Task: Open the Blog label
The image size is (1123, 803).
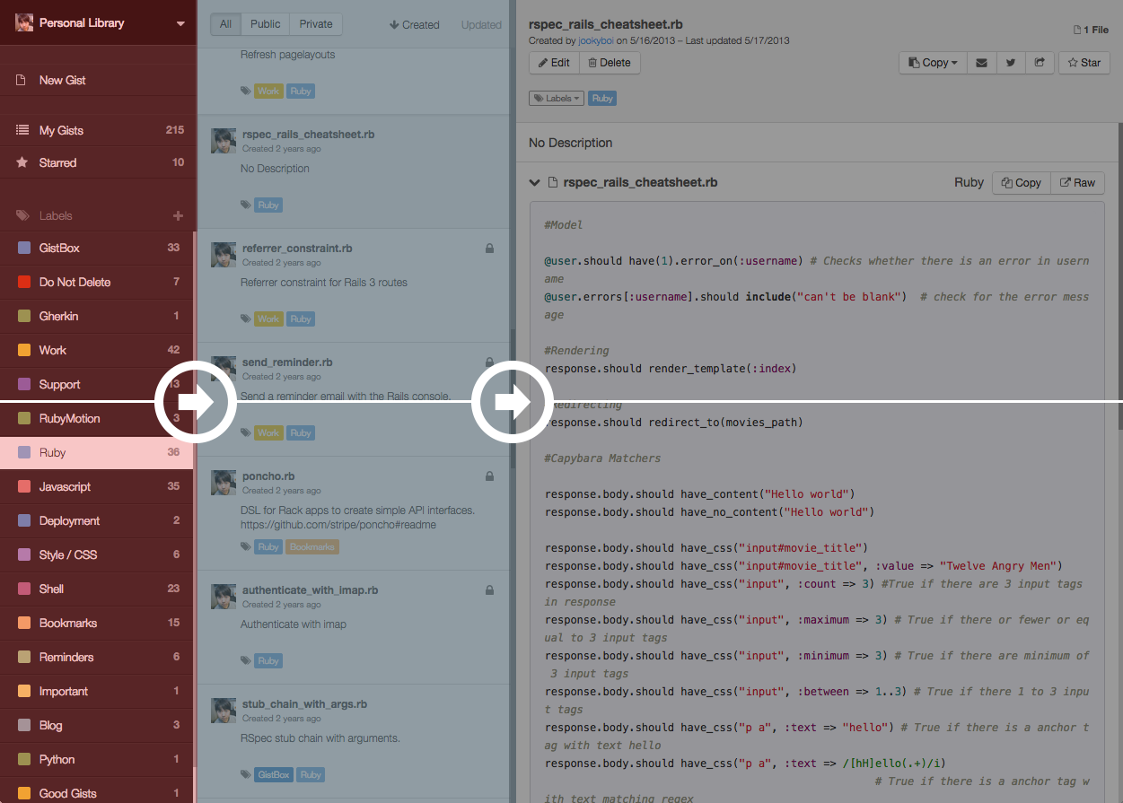Action: [96, 725]
